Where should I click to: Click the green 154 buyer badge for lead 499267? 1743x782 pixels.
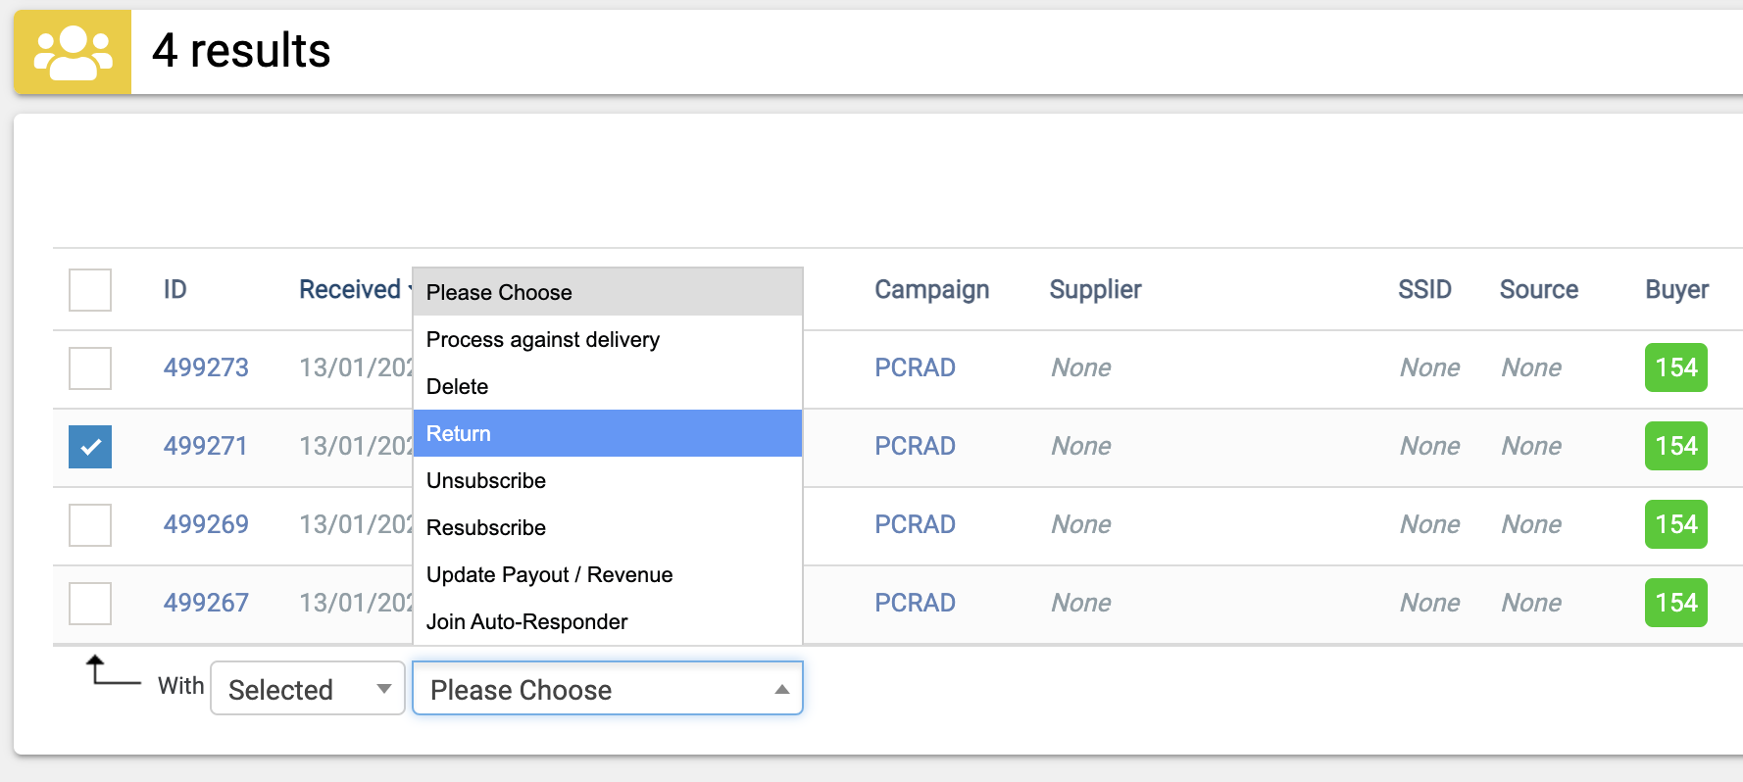coord(1675,603)
